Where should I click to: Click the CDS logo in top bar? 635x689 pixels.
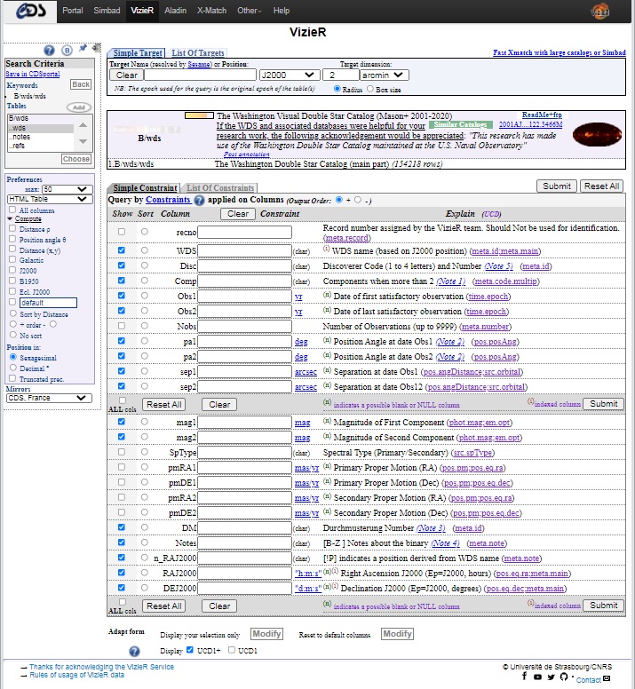[x=30, y=11]
